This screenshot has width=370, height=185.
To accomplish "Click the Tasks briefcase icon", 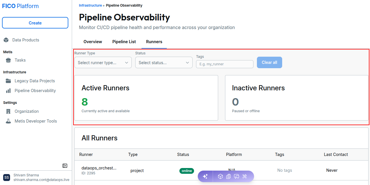I will [x=8, y=60].
